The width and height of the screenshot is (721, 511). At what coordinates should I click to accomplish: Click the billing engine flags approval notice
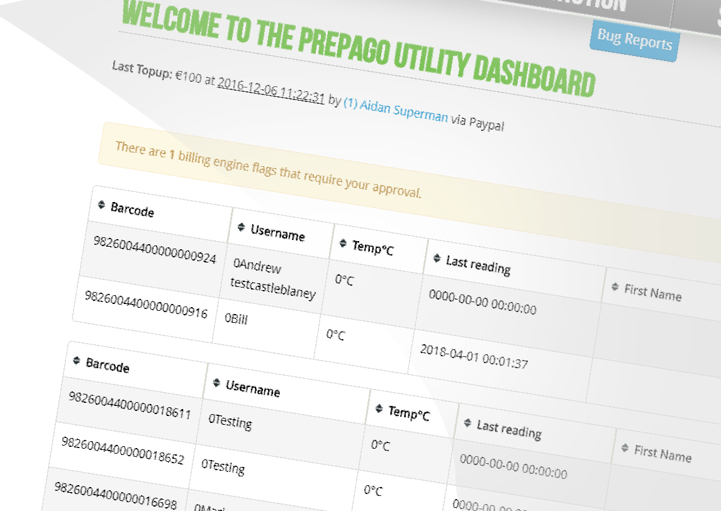(x=268, y=169)
